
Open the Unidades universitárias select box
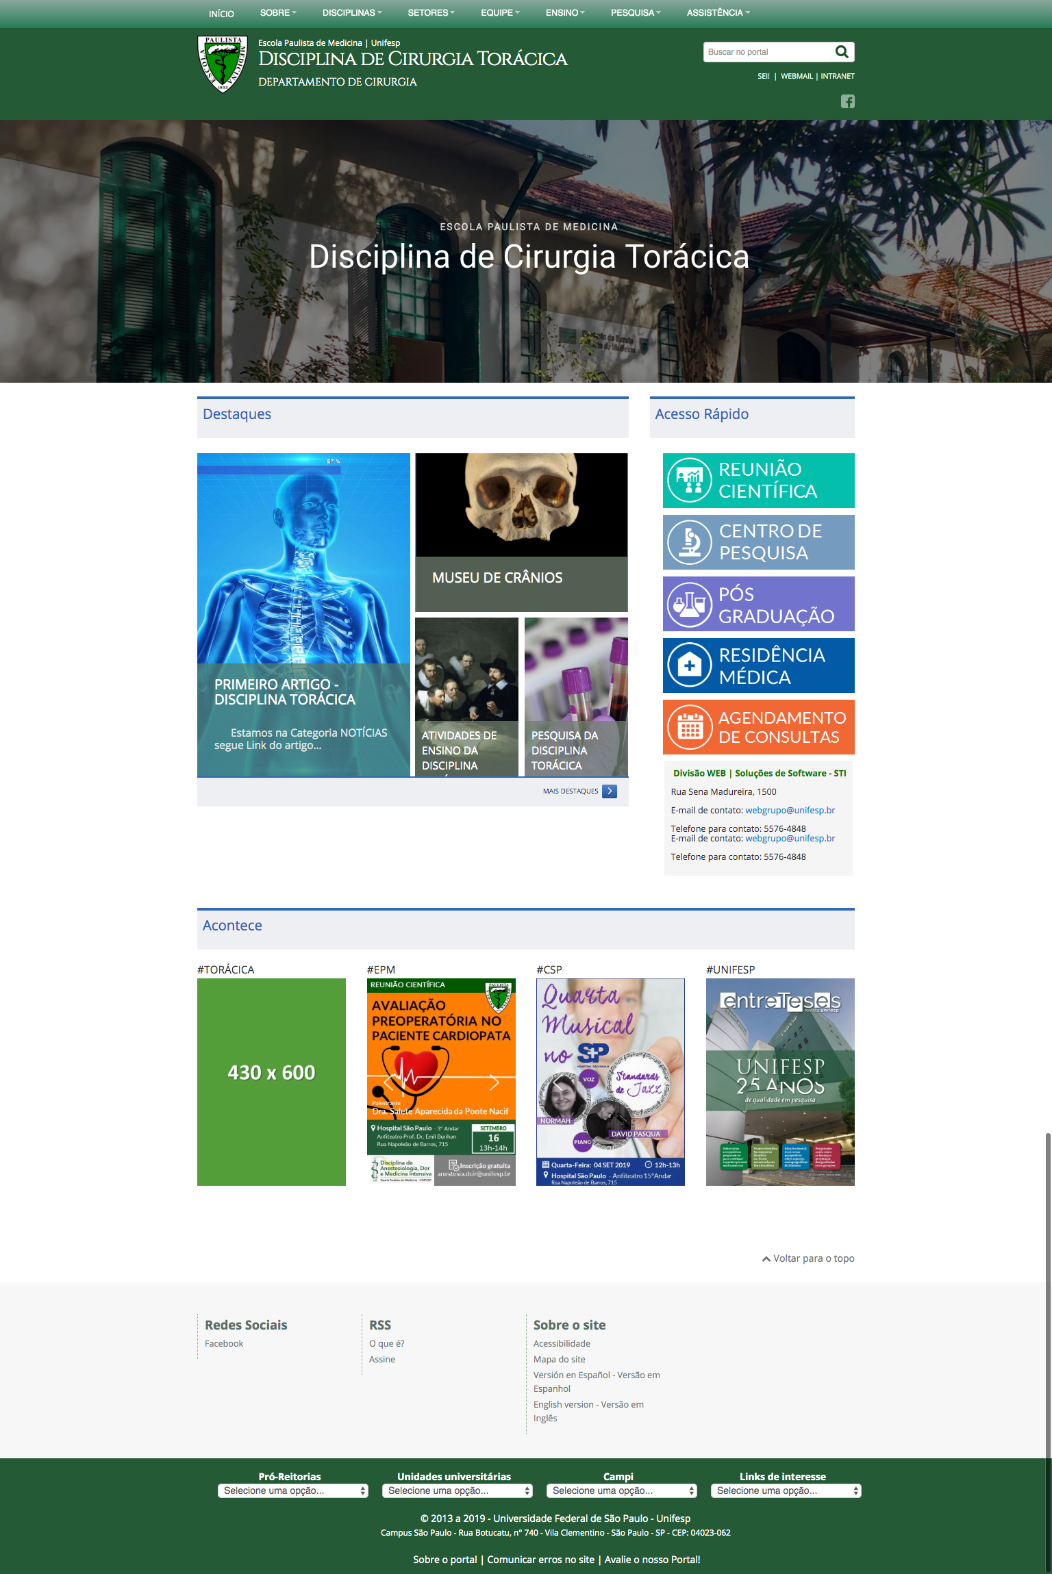[458, 1490]
